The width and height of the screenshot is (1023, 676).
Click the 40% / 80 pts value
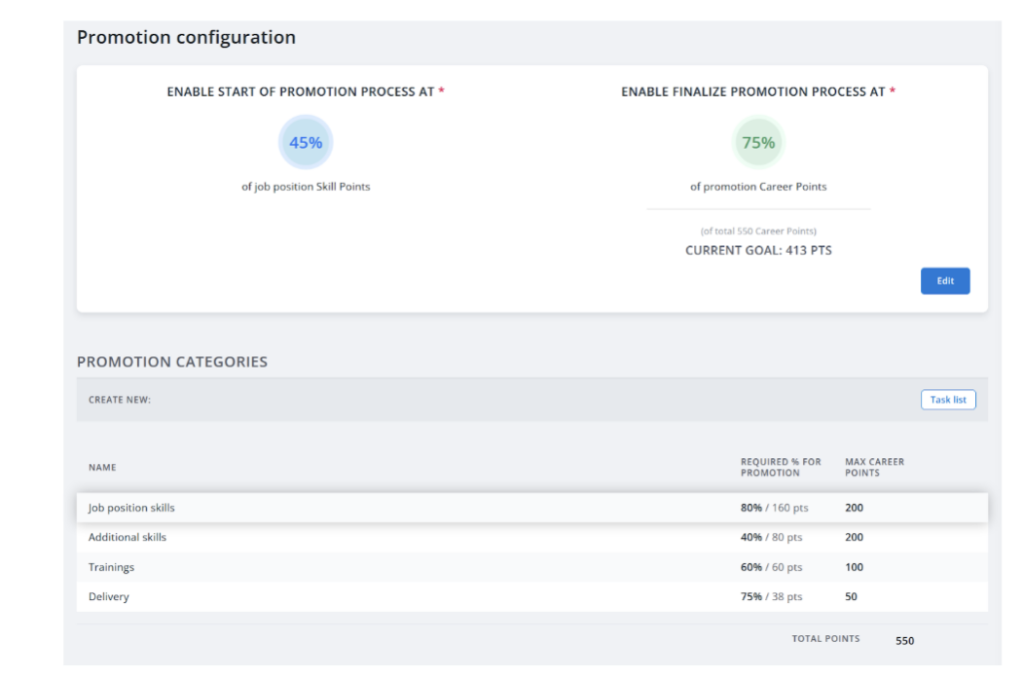771,537
